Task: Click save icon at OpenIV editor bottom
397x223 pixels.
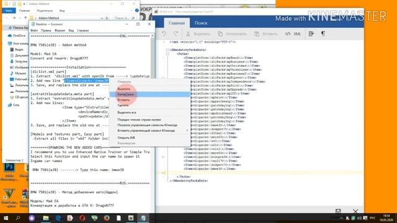Action: pyautogui.click(x=338, y=211)
